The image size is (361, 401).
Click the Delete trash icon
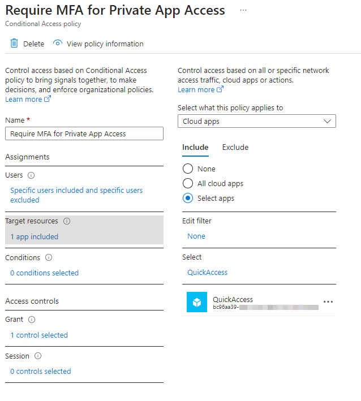tap(14, 44)
